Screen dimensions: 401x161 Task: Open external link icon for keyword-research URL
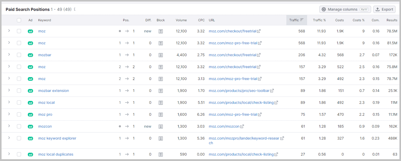tap(282, 138)
